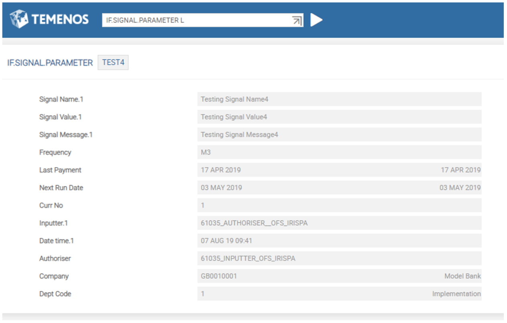The width and height of the screenshot is (507, 323).
Task: Click the Testing Signal Message4 field
Action: [339, 135]
